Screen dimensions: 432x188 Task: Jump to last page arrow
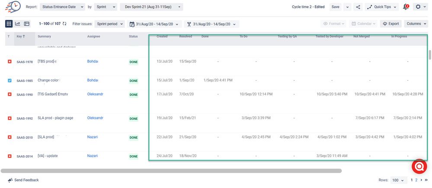pos(426,180)
